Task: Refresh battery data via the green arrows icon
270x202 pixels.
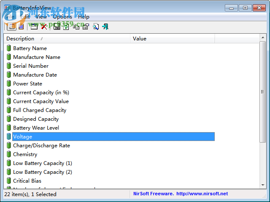Action: [66, 27]
